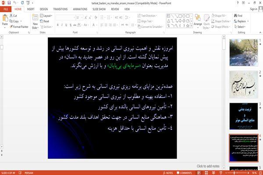This screenshot has width=263, height=175.
Task: Toggle the Notes pane in status bar
Action: pos(168,173)
